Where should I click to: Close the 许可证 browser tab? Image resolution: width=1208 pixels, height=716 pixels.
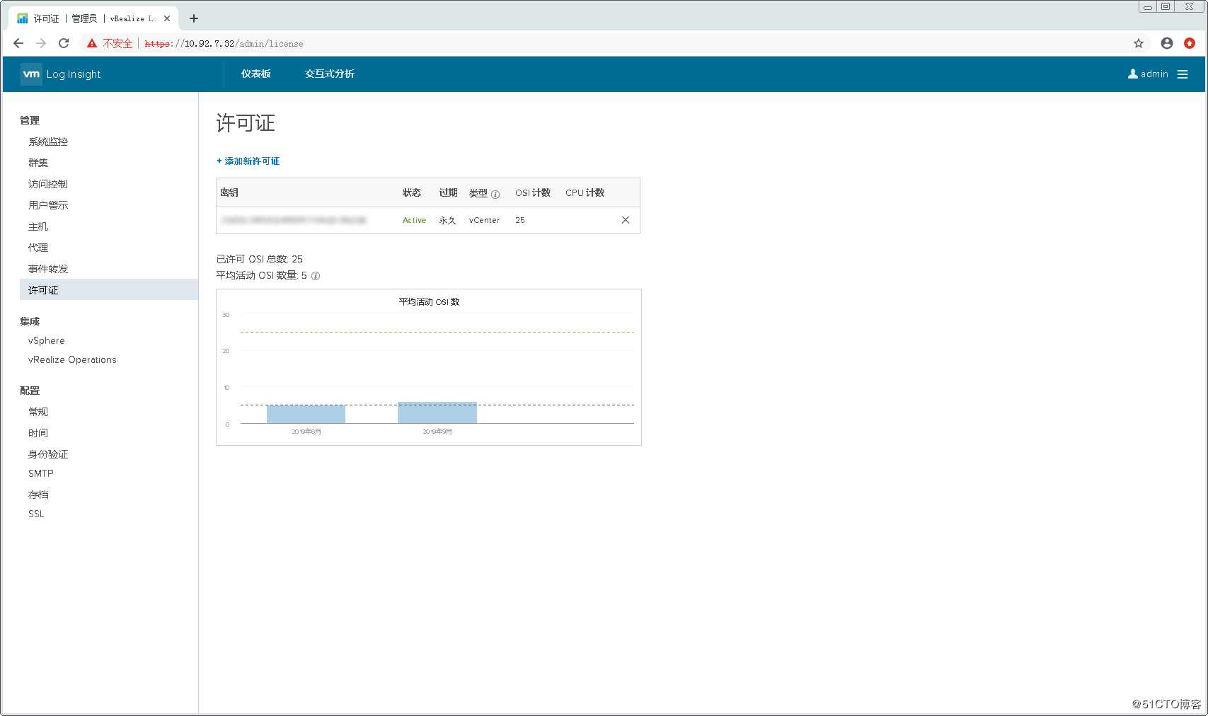tap(167, 18)
